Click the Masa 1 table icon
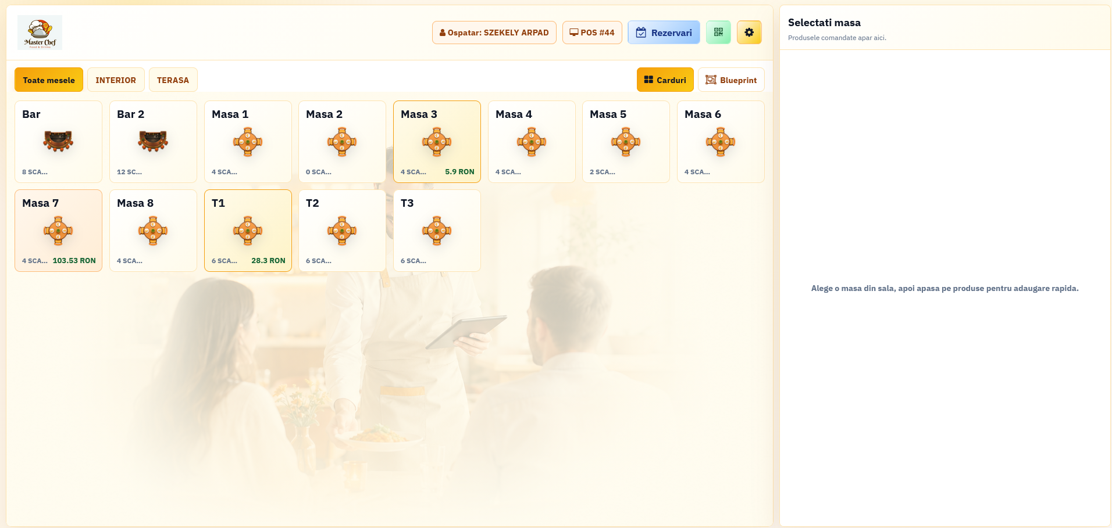 coord(248,142)
